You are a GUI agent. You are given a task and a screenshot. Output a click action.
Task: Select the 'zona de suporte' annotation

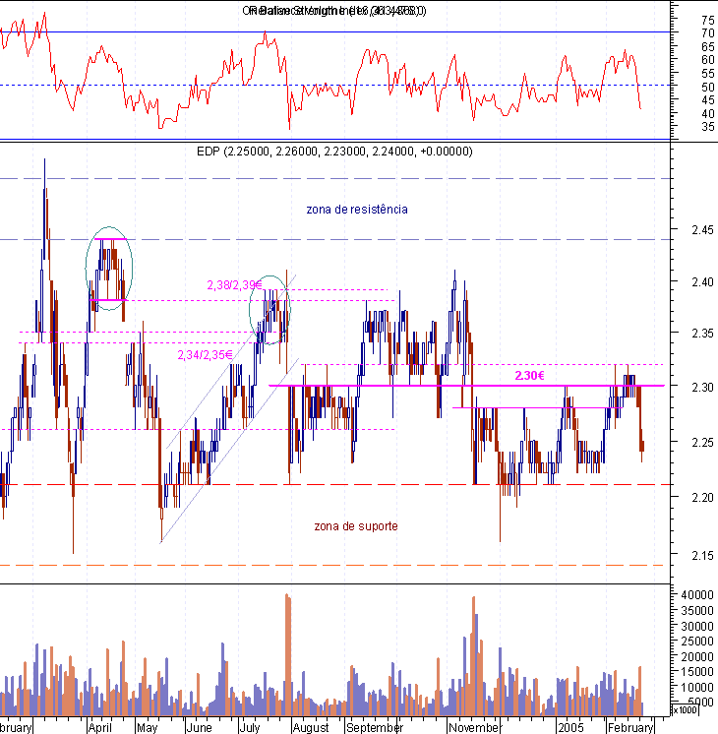[356, 526]
